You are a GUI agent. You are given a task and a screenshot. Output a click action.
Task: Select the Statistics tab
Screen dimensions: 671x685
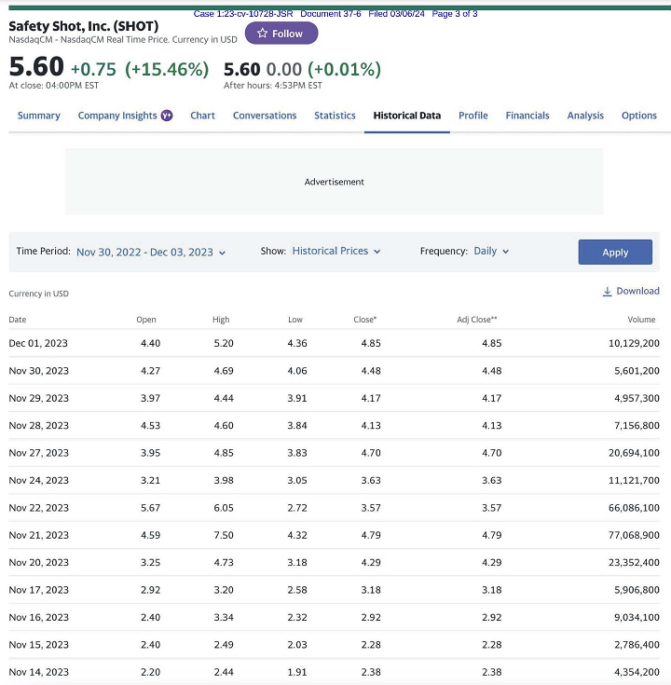[x=335, y=116]
